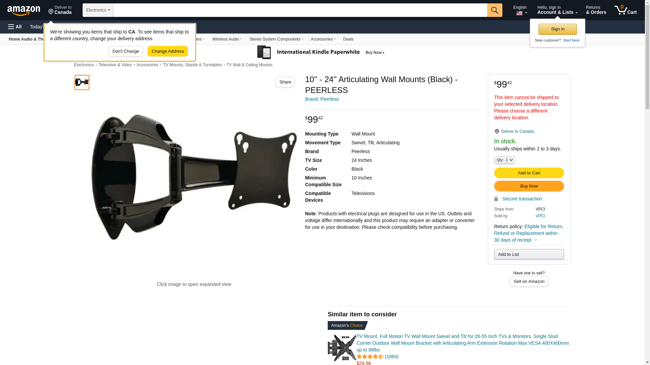The image size is (650, 365).
Task: Open the similar TV mount product image
Action: pyautogui.click(x=342, y=348)
